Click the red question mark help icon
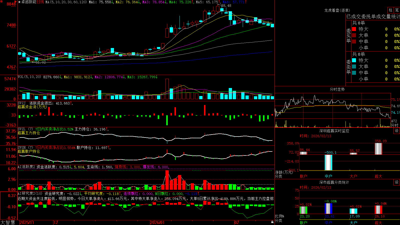The image size is (400, 225). tap(15, 2)
